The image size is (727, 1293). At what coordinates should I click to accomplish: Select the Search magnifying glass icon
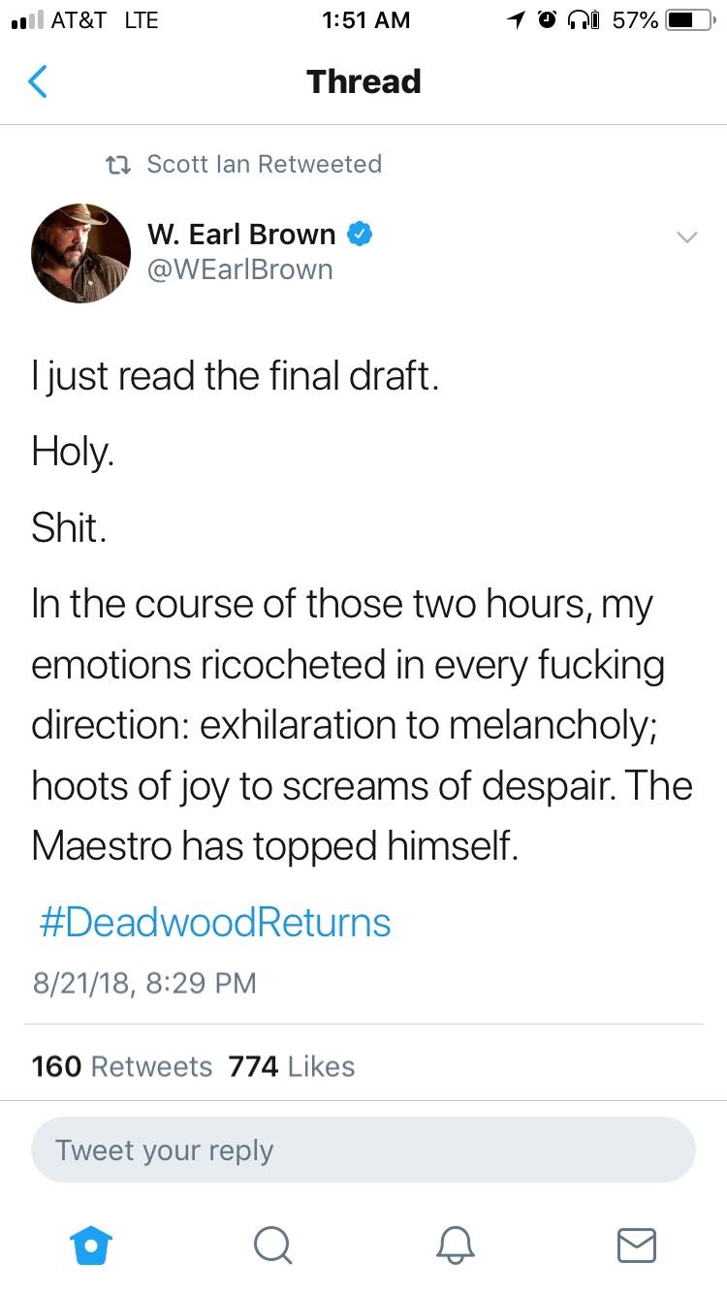[x=272, y=1246]
